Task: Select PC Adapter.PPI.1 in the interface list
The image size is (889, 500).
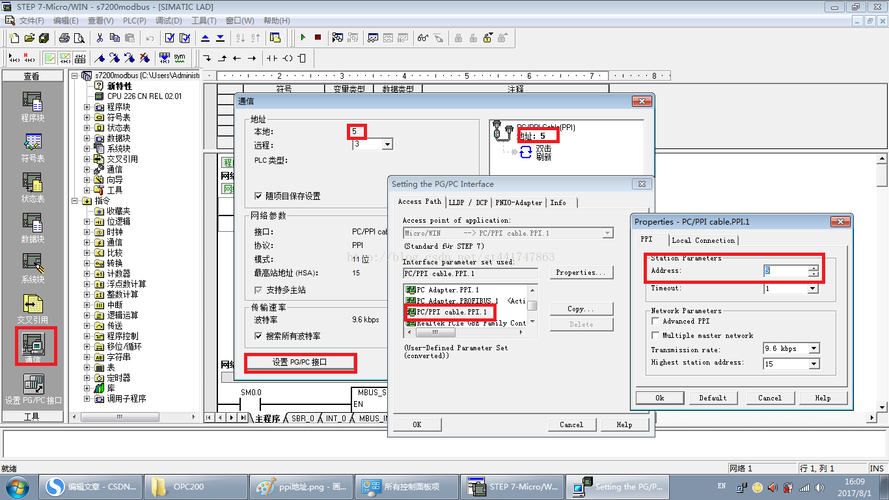Action: [447, 290]
